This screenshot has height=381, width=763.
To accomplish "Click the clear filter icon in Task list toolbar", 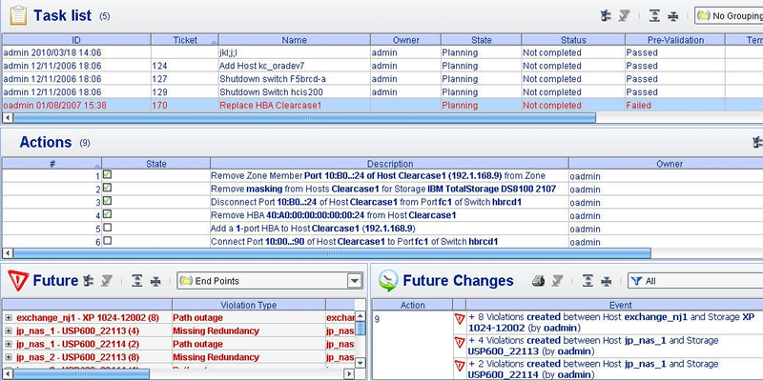I will [624, 15].
